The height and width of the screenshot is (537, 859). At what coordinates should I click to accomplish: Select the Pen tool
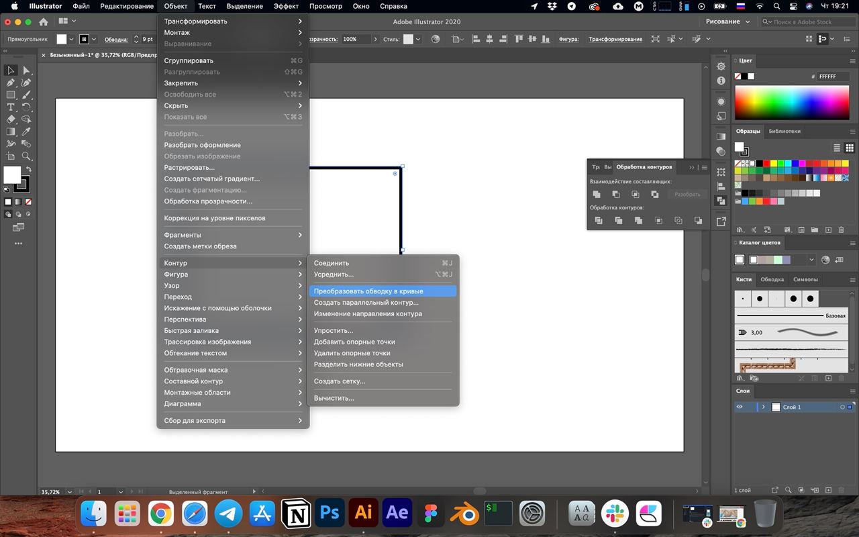click(x=11, y=83)
